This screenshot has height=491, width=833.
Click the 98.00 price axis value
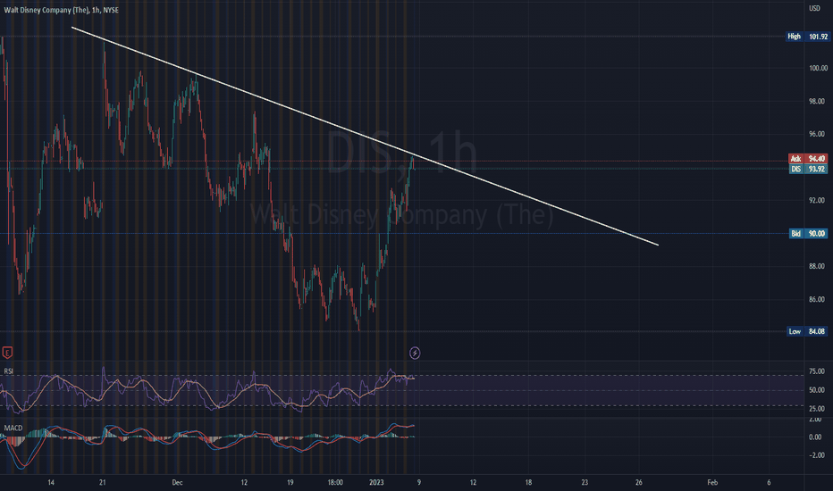[817, 101]
